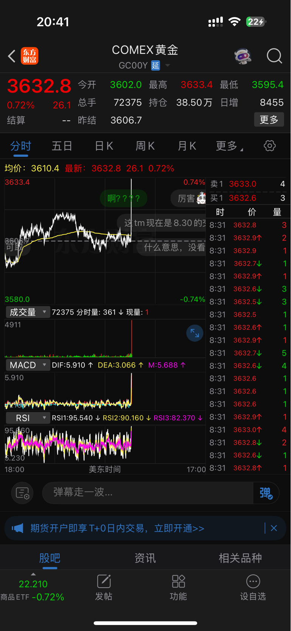Close the futures account banner
The height and width of the screenshot is (631, 291).
tap(274, 528)
